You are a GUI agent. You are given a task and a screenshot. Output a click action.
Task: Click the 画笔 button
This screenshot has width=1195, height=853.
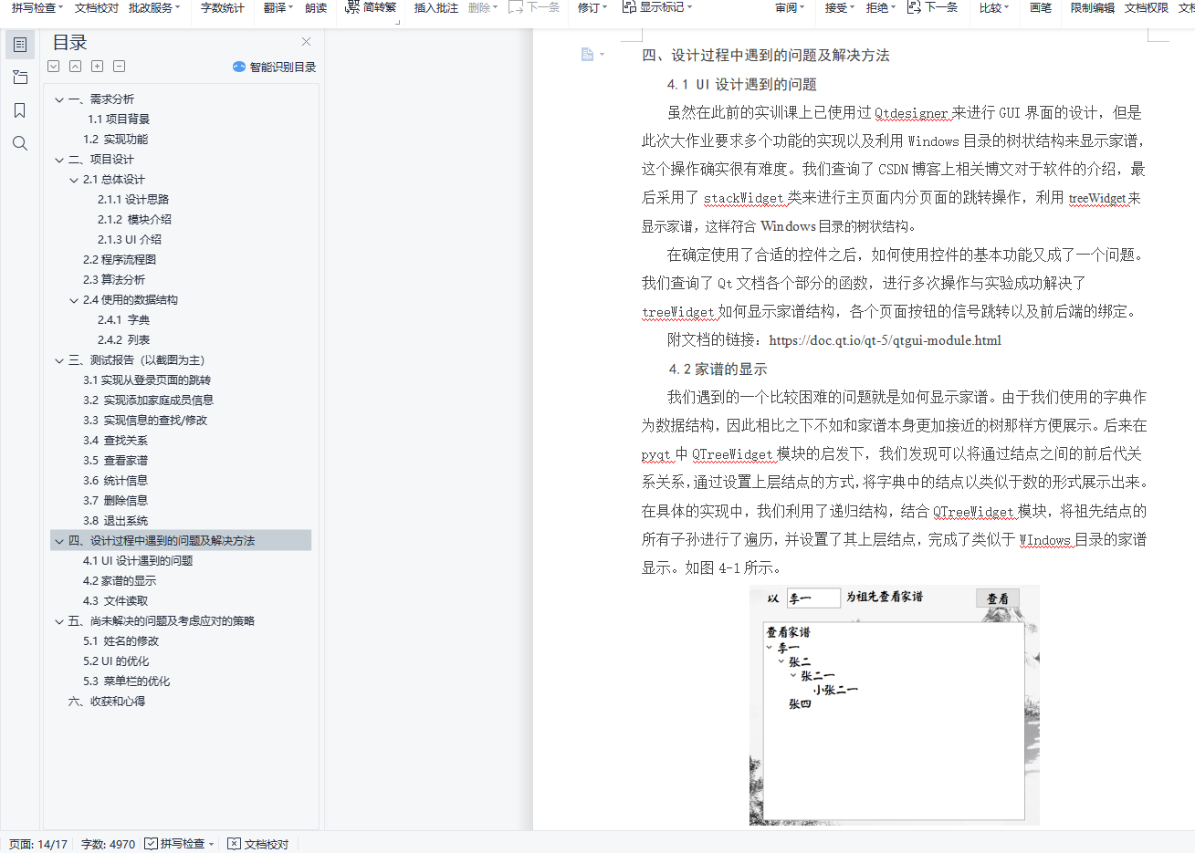1041,7
